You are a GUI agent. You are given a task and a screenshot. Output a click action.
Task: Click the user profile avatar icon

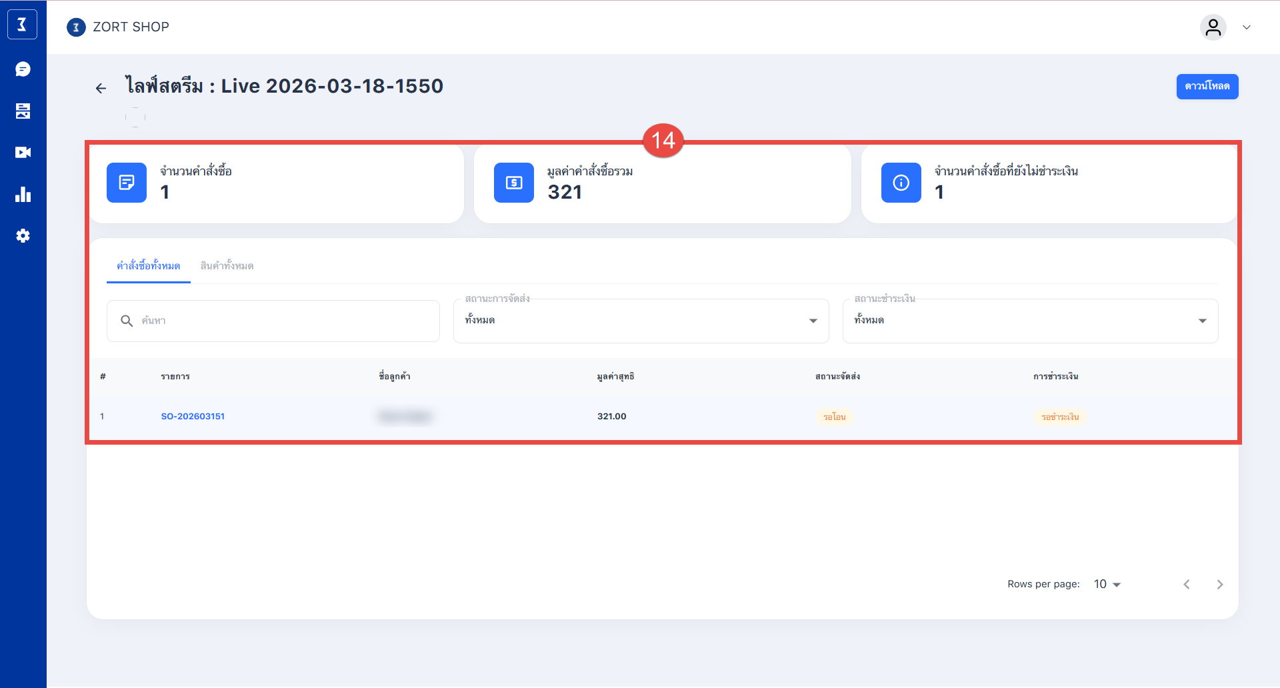[x=1213, y=27]
